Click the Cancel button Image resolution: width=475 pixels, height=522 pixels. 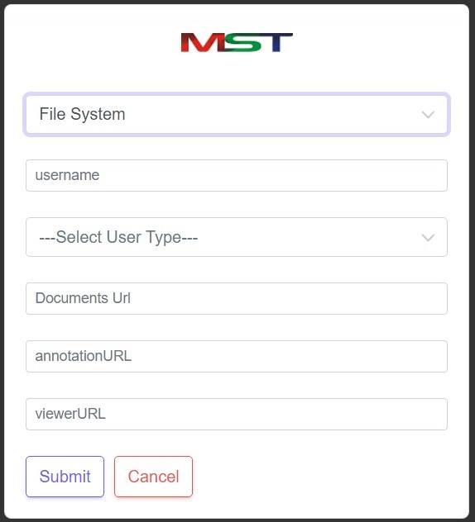153,477
